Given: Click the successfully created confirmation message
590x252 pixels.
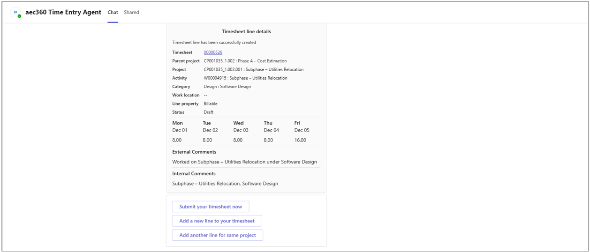Looking at the screenshot, I should (x=214, y=43).
